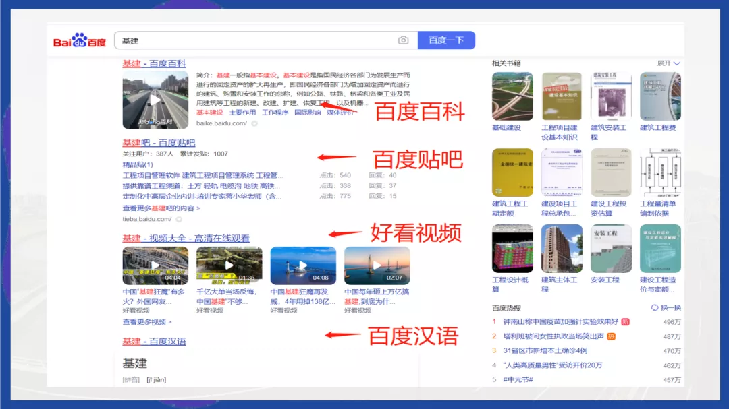Open the 工作程序 sublink
Screen dimensions: 729x409
pos(275,113)
